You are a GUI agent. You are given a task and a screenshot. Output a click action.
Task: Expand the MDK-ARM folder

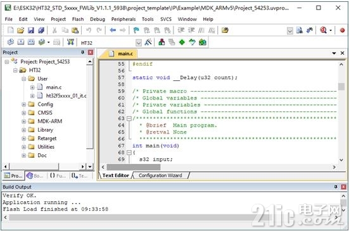click(24, 122)
